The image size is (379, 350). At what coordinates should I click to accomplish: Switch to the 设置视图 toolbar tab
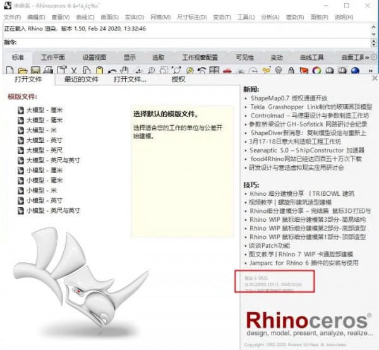94,57
